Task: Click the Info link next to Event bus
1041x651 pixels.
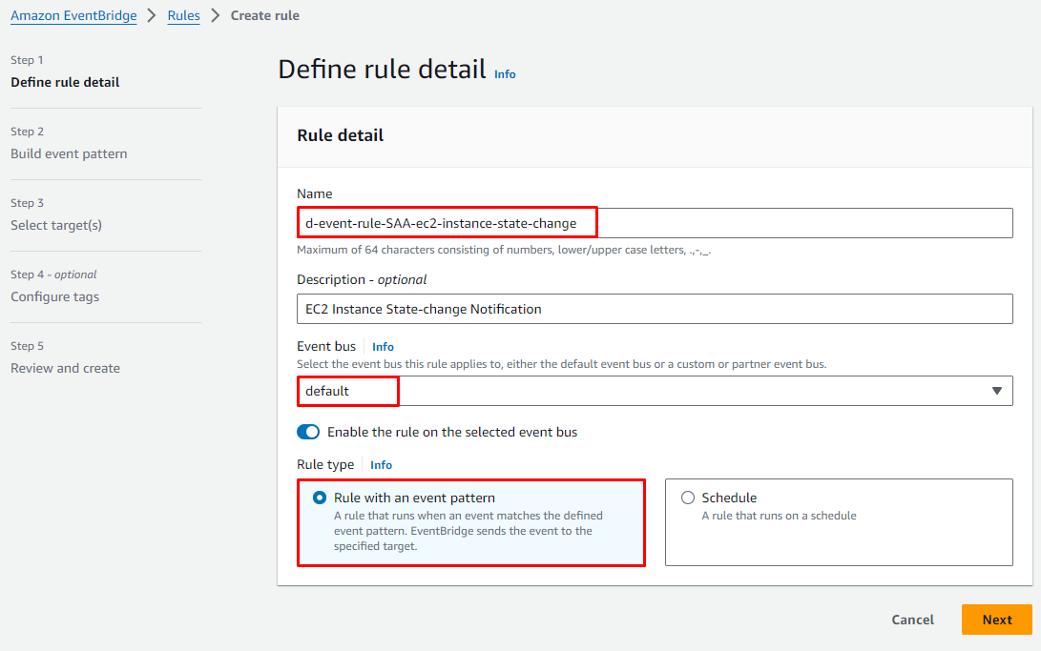Action: [x=383, y=347]
